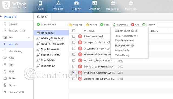Image resolution: width=173 pixels, height=99 pixels.
Task: Open the RT & WP ringtones section
Action: click(76, 6)
